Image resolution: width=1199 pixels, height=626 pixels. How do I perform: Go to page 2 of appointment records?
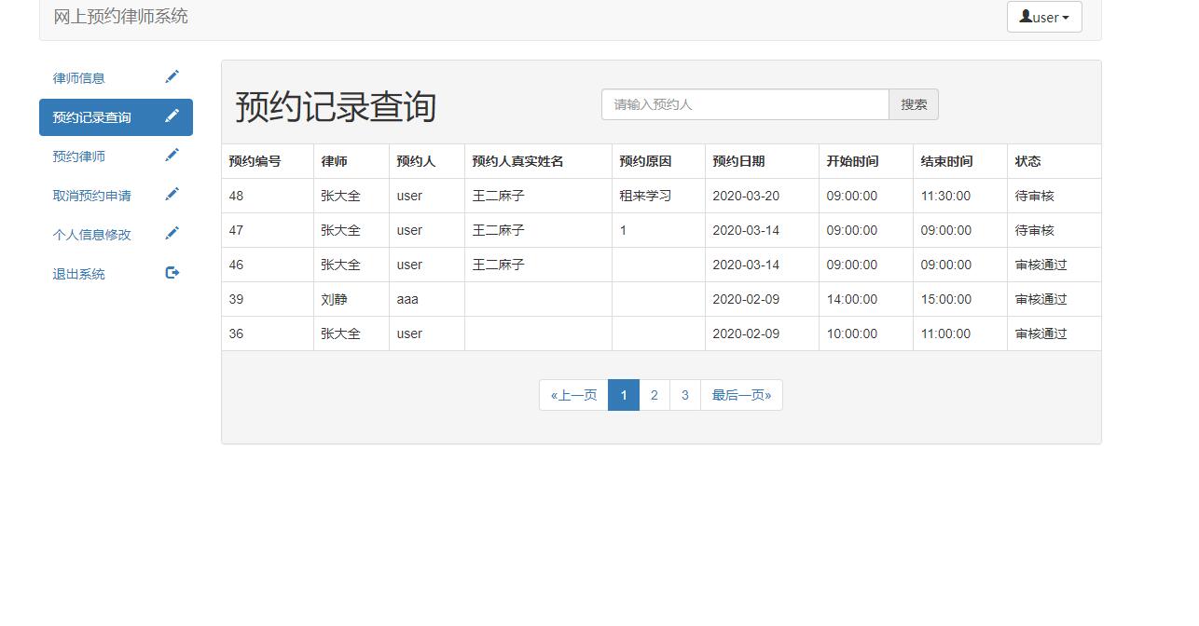tap(655, 394)
